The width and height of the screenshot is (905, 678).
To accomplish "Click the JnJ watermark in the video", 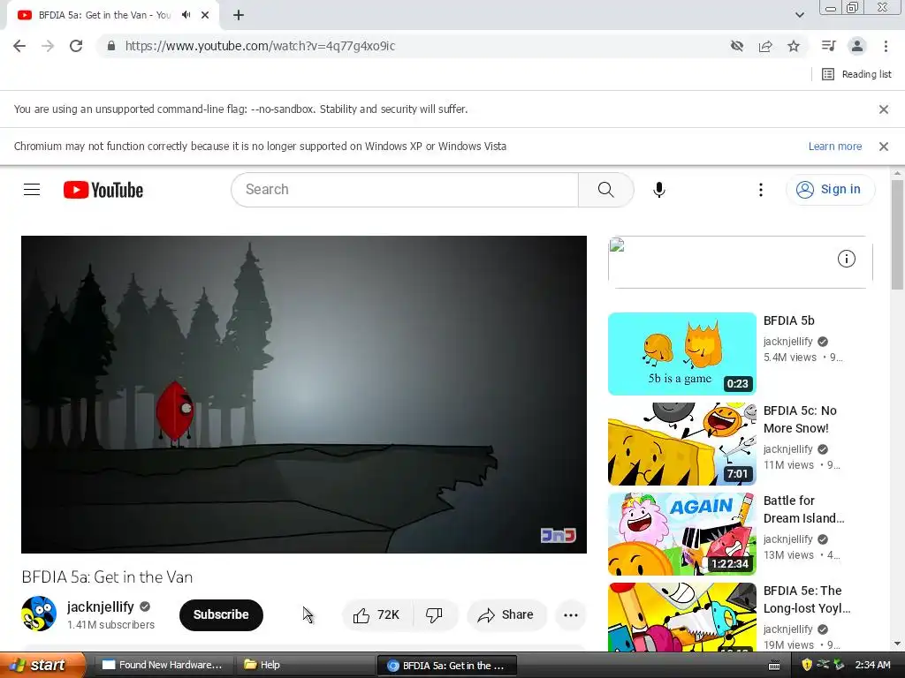I will click(559, 535).
